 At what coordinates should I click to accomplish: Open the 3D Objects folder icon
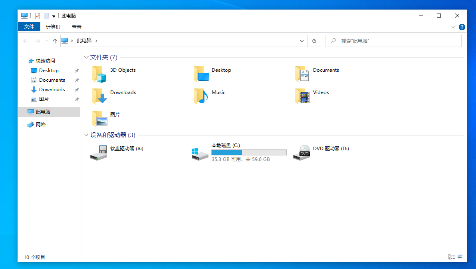point(99,74)
